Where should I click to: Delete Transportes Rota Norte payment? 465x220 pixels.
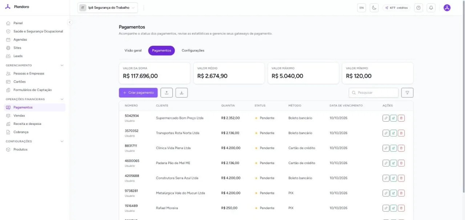(401, 133)
